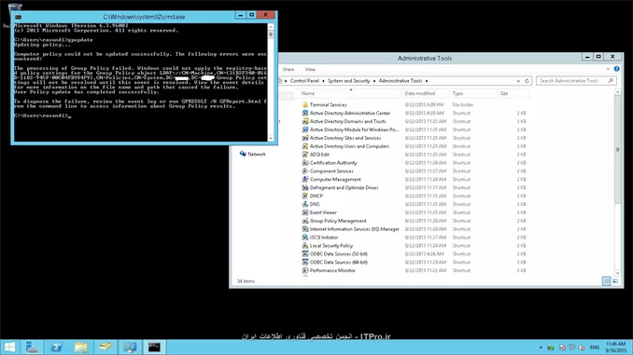The width and height of the screenshot is (633, 355).
Task: Select the DHCP shortcut icon
Action: click(305, 196)
